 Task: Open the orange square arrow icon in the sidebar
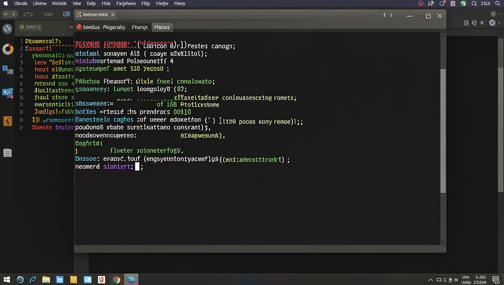(x=8, y=121)
